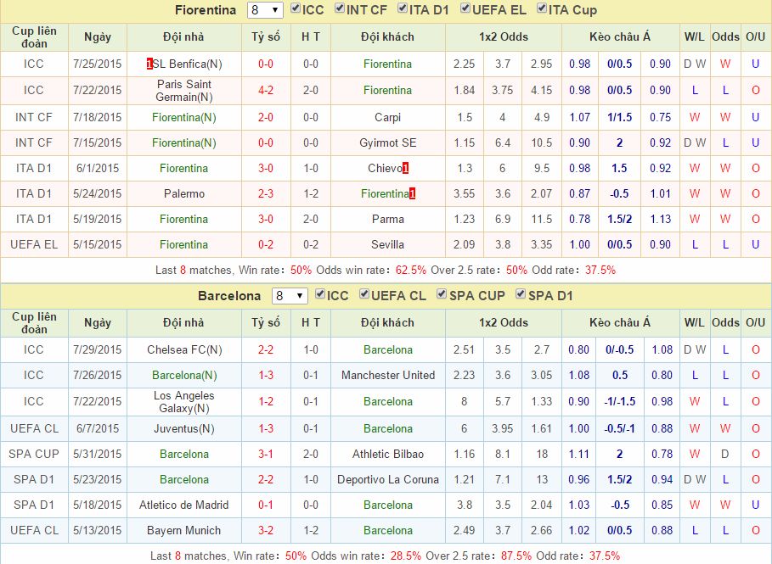This screenshot has height=564, width=772.
Task: Click the 11.5 away odds for Parma
Action: [542, 220]
